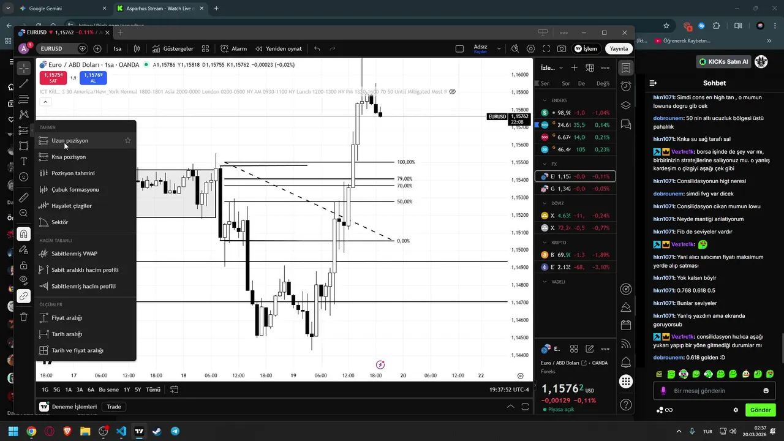
Task: Expand the VADELİ watchlist section
Action: [x=545, y=282]
